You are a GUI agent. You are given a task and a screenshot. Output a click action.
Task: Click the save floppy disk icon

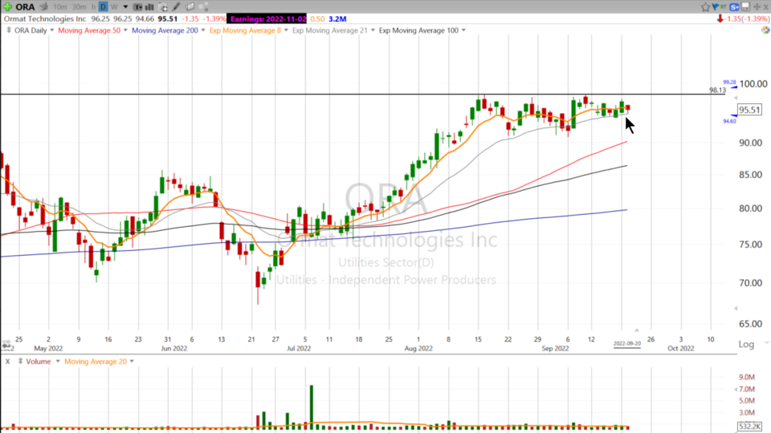pos(745,7)
